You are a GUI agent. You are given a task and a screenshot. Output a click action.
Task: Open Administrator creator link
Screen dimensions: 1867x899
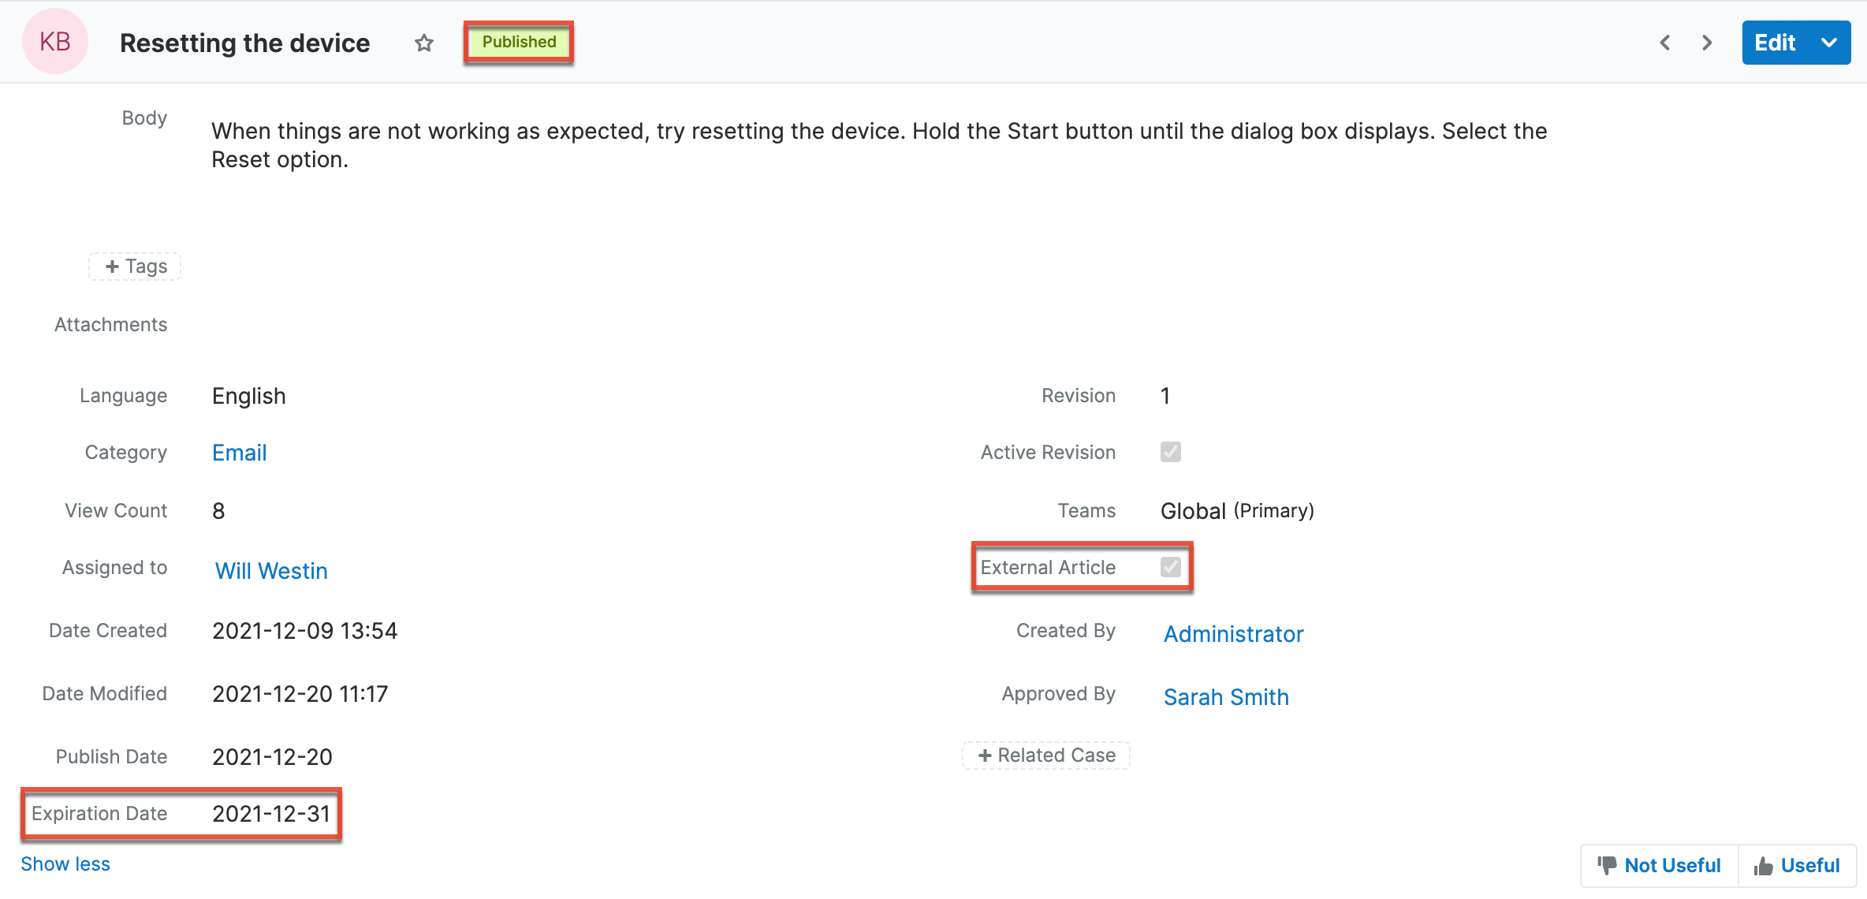coord(1233,634)
